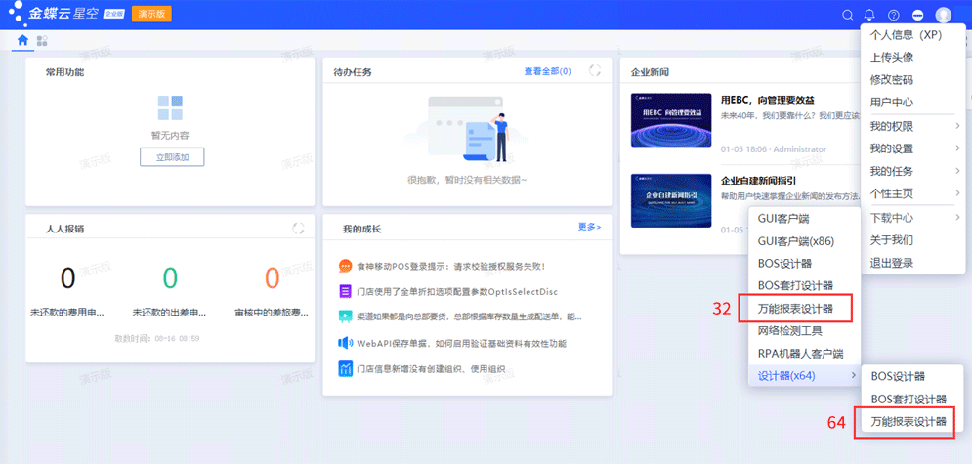Screen dimensions: 972x464
Task: Click the orange chat icon for 食神移动POS
Action: tap(345, 266)
